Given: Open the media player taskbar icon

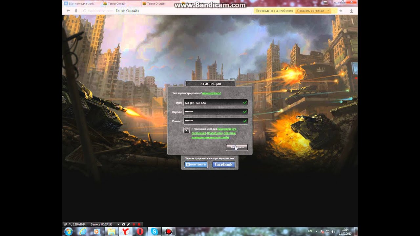Looking at the screenshot, I should point(96,231).
